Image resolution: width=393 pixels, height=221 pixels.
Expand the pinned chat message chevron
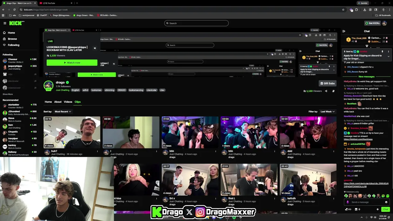point(388,56)
